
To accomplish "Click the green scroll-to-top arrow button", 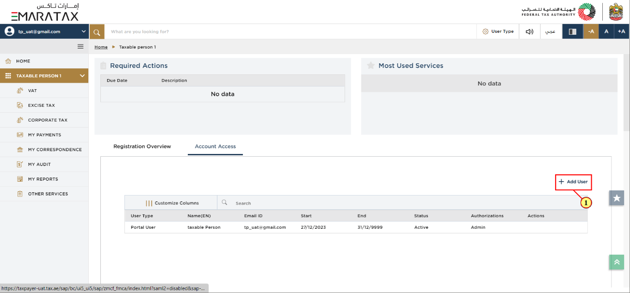I will click(617, 262).
